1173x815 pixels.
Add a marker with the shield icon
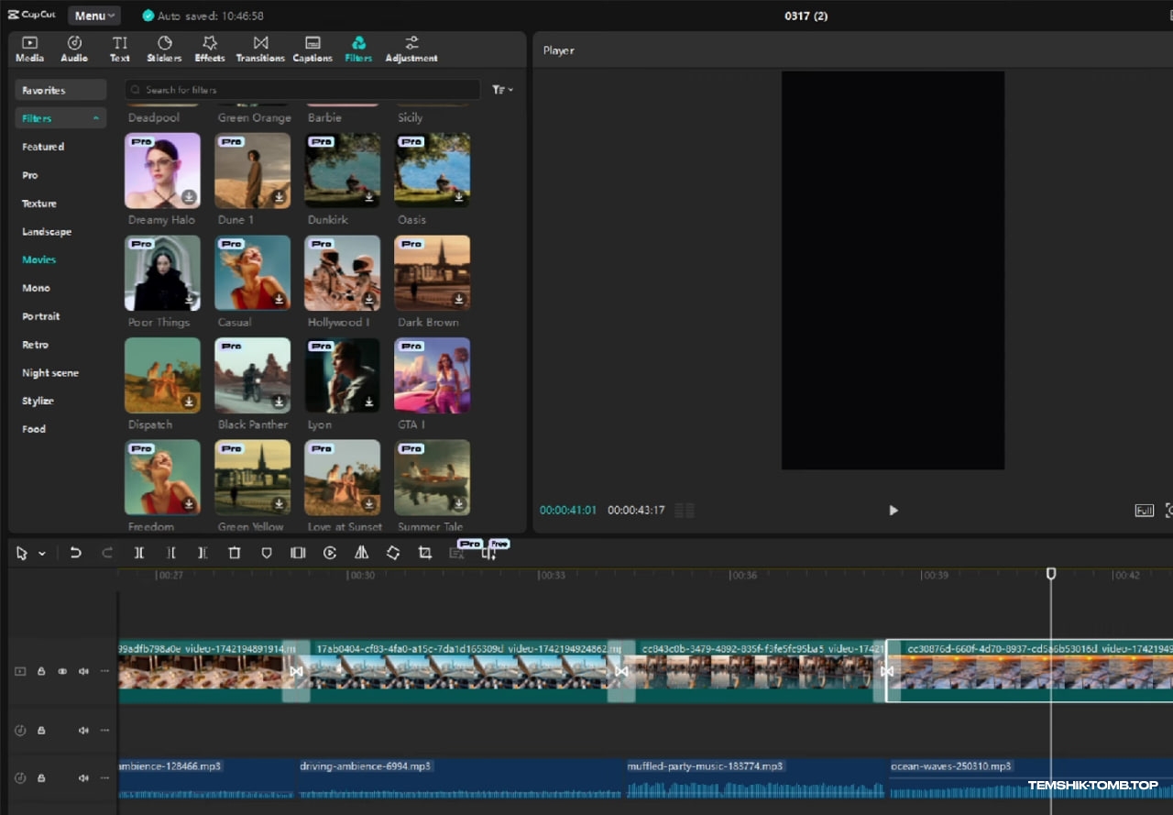point(267,553)
